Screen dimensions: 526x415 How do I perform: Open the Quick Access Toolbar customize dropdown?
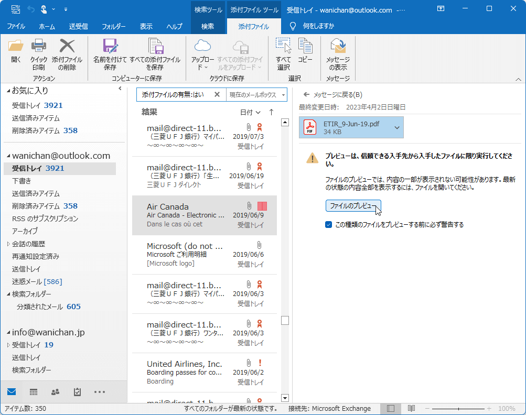66,9
